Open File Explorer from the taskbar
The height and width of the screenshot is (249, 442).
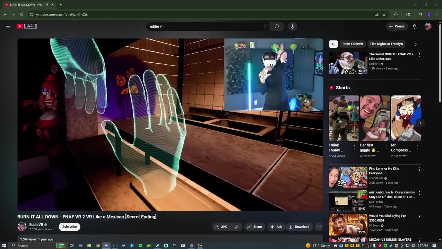click(89, 246)
